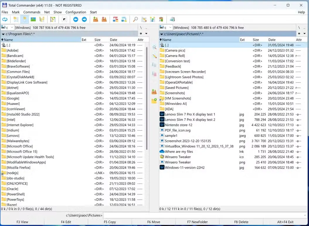Click the new folder icon with green plus

(x=154, y=101)
